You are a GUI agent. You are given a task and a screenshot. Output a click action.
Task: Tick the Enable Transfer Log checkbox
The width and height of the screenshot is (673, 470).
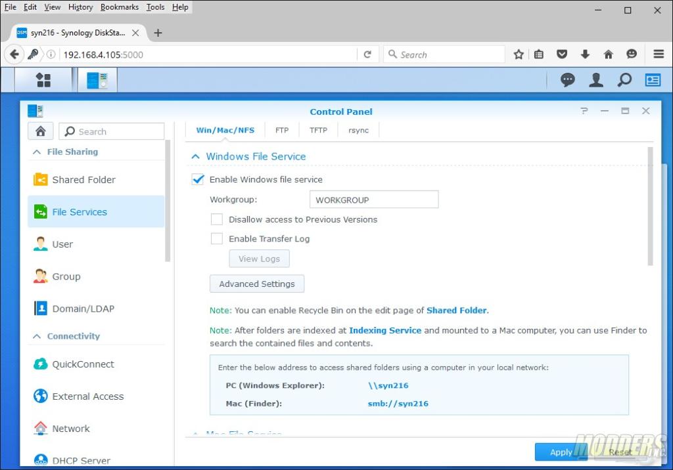click(x=217, y=239)
